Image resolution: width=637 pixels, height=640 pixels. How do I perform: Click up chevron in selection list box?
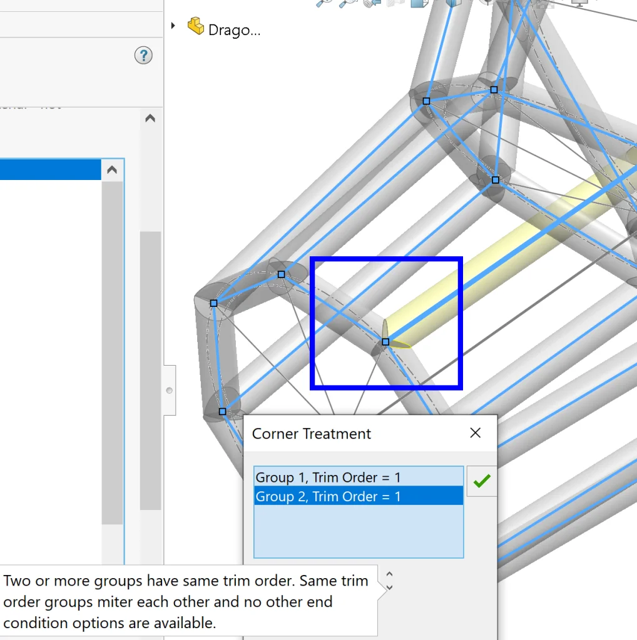click(112, 170)
